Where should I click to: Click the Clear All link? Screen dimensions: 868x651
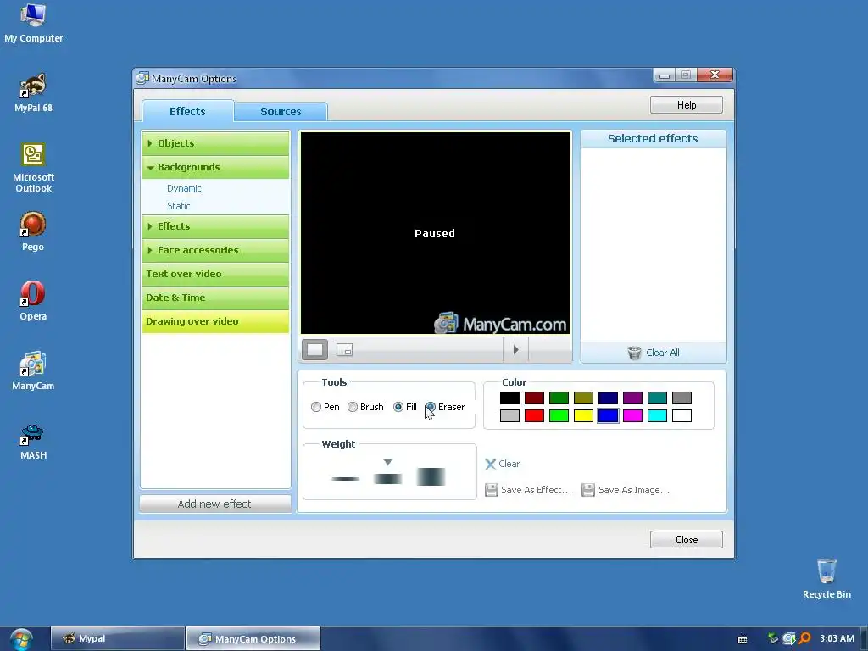tap(662, 353)
